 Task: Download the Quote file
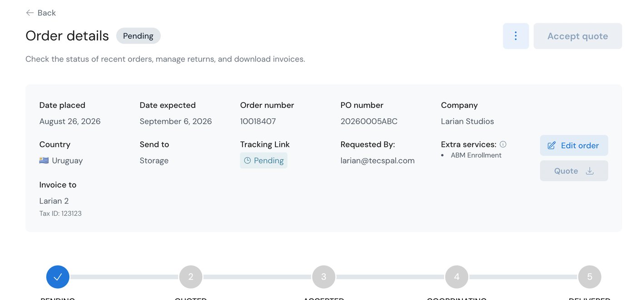[574, 171]
